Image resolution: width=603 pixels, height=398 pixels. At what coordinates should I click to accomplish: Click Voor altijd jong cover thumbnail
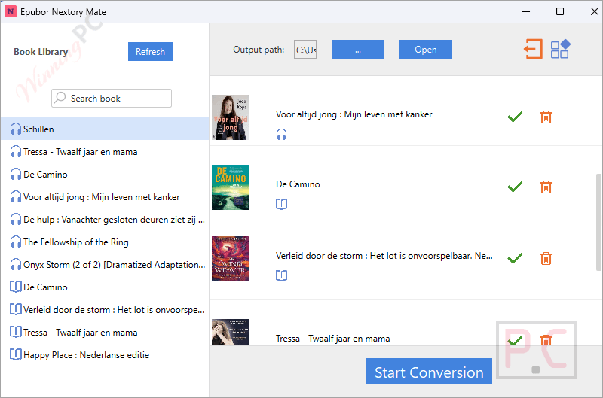[231, 117]
